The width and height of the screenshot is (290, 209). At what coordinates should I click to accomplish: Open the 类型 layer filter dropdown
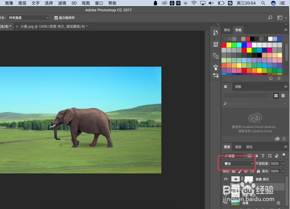(233, 156)
